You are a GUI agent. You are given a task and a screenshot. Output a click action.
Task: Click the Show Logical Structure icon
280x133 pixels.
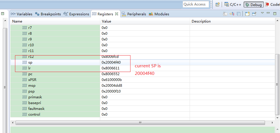(x=232, y=14)
